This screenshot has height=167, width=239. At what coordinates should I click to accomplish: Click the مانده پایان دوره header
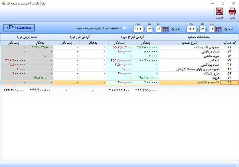pos(27,37)
